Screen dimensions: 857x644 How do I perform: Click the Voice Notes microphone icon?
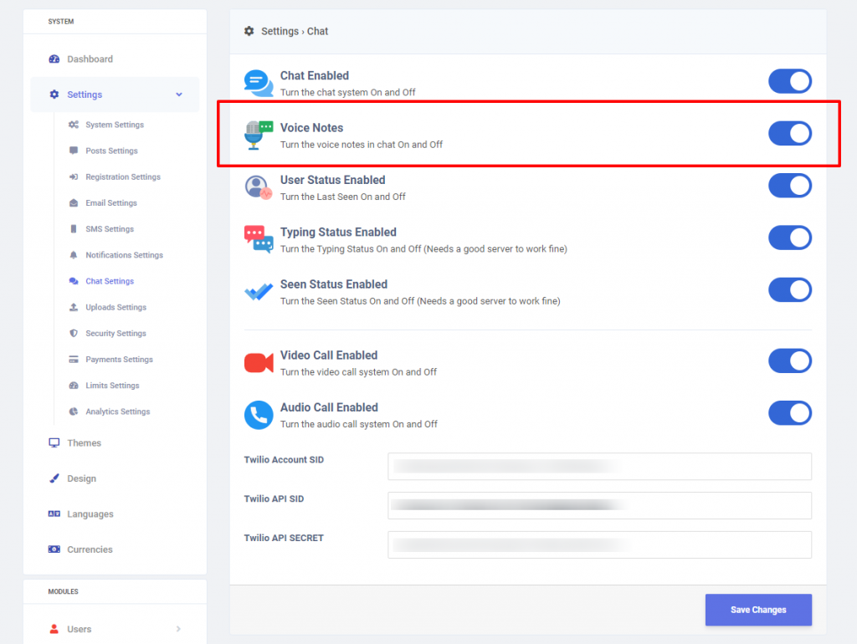click(x=259, y=135)
